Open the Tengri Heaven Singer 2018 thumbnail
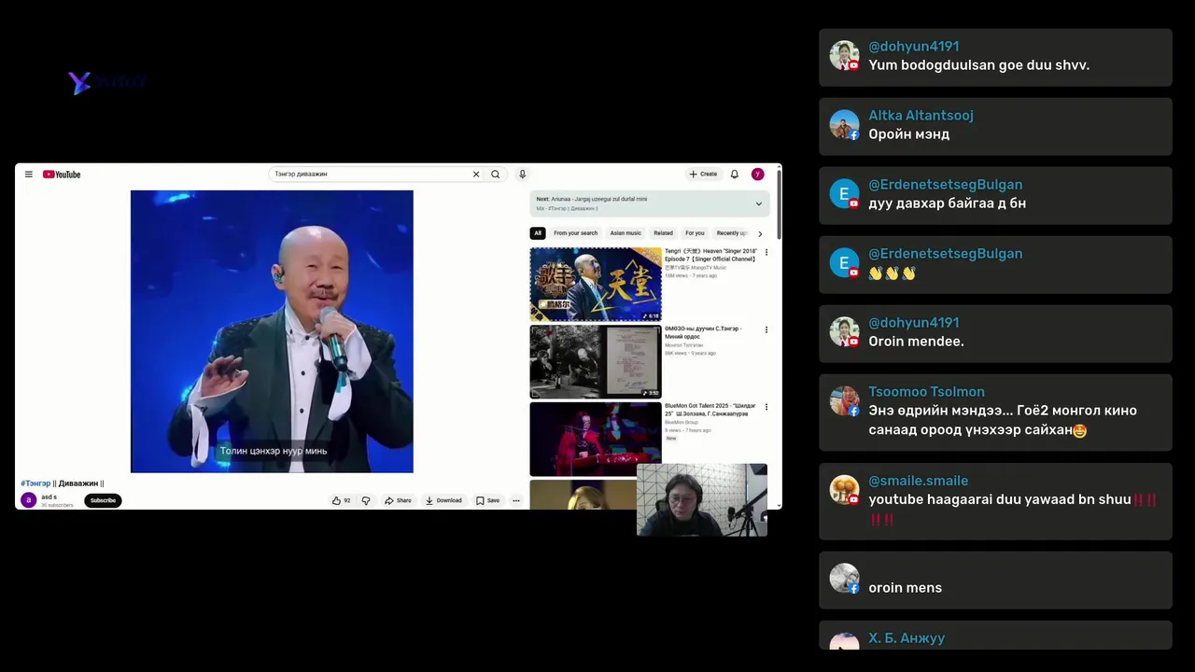This screenshot has width=1195, height=672. click(596, 284)
